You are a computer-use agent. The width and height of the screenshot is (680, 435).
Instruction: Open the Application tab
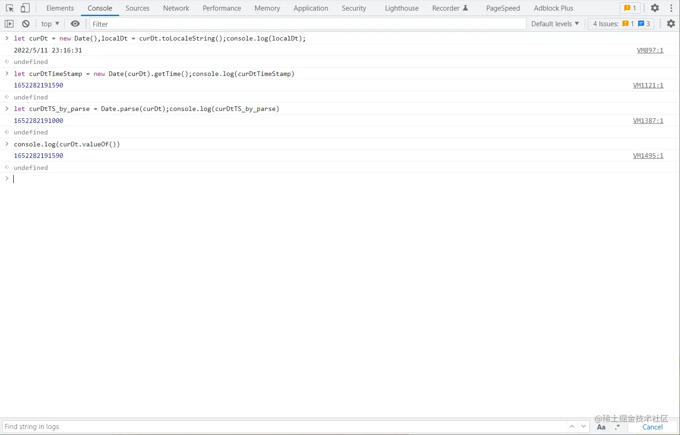pos(311,8)
